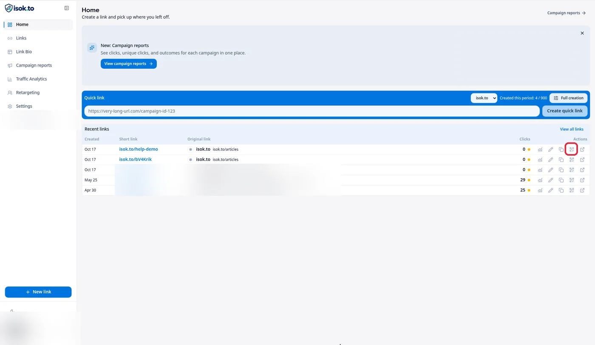Viewport: 595px width, 345px height.
Task: View analytics for the Apr 30 link
Action: click(540, 190)
